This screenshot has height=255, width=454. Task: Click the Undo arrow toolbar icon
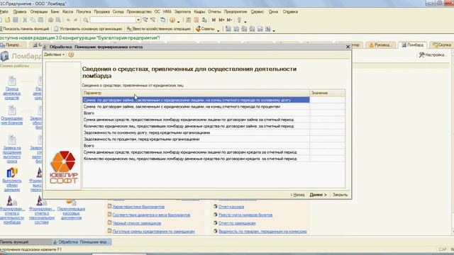68,20
